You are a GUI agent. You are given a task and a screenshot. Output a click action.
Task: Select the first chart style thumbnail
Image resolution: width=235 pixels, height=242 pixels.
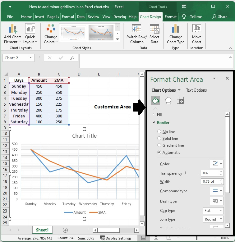coord(74,33)
